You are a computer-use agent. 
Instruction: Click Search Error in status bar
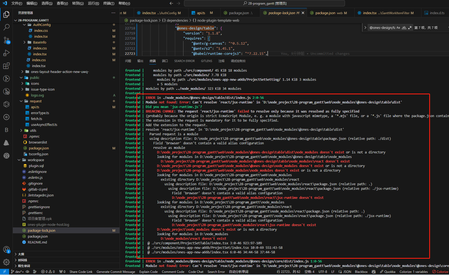tap(216, 272)
